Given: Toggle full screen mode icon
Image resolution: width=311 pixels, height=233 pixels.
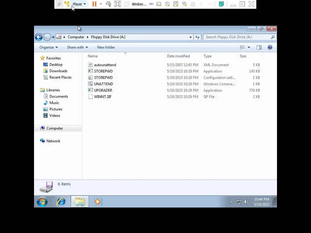Looking at the screenshot, I should pyautogui.click(x=118, y=4).
